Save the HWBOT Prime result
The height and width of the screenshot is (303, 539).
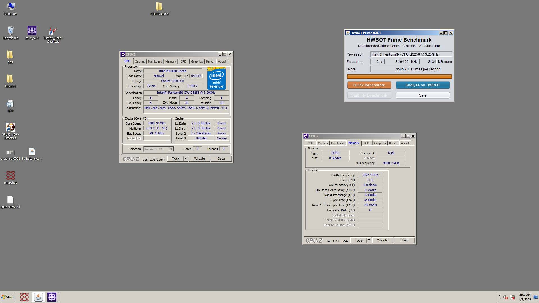(x=422, y=95)
